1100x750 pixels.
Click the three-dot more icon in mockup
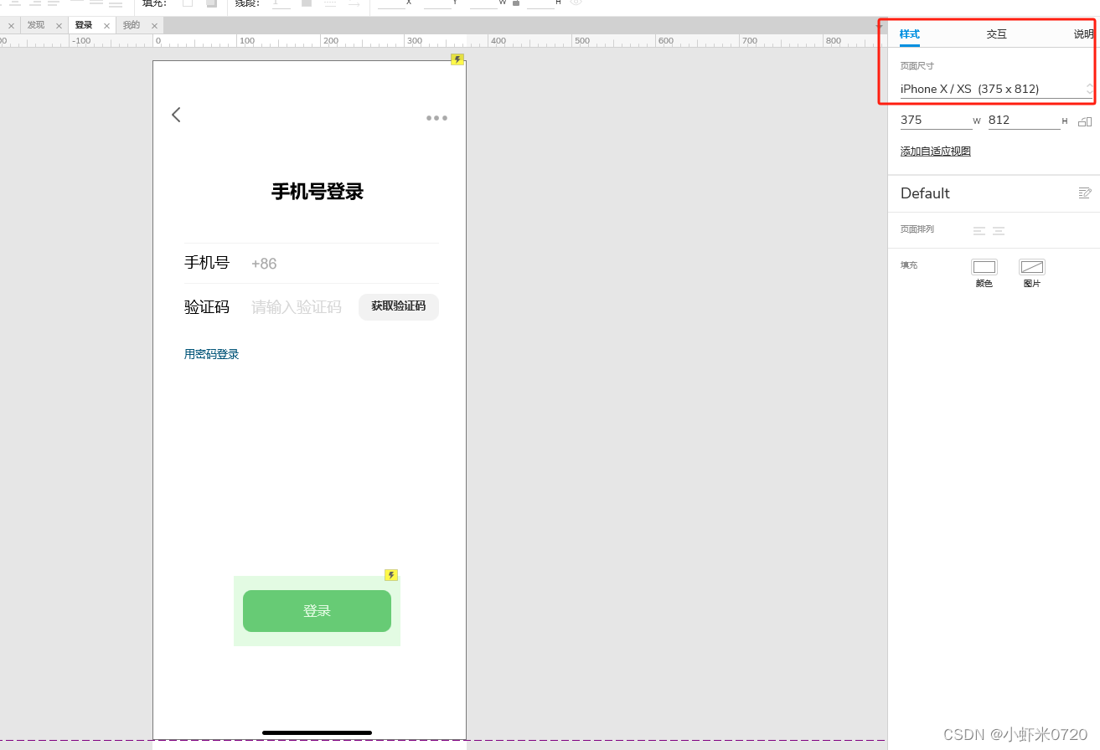pos(436,118)
